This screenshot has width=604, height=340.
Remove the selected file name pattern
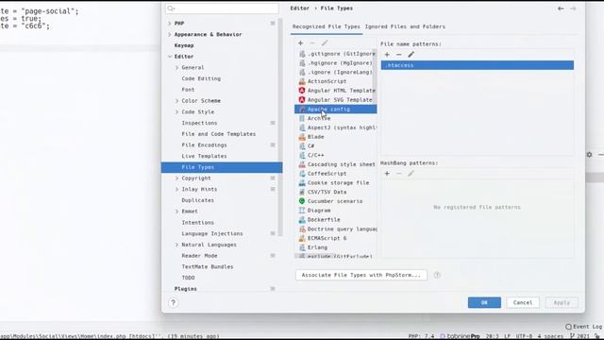tap(398, 55)
